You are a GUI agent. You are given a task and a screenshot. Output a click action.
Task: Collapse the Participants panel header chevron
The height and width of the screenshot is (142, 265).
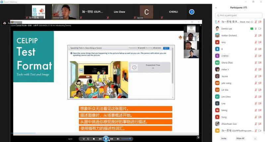click(216, 7)
